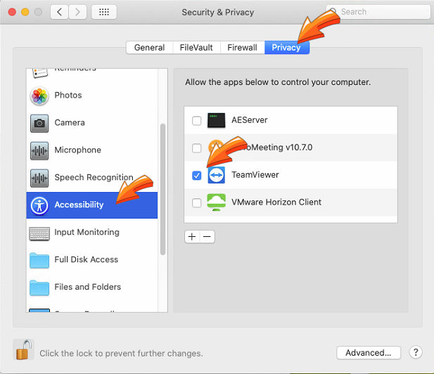The height and width of the screenshot is (374, 434).
Task: Enable the VMware Horizon Client checkbox
Action: point(196,202)
